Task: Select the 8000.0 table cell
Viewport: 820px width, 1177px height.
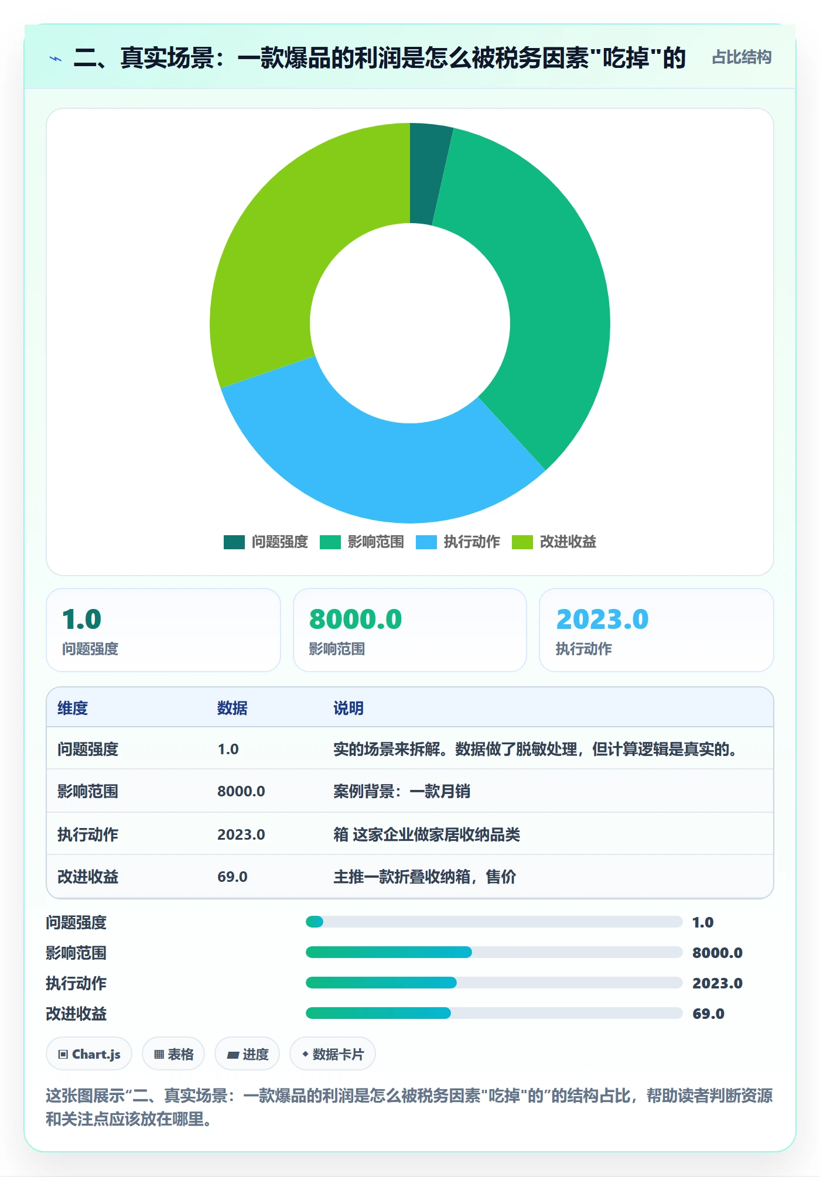Action: coord(241,791)
